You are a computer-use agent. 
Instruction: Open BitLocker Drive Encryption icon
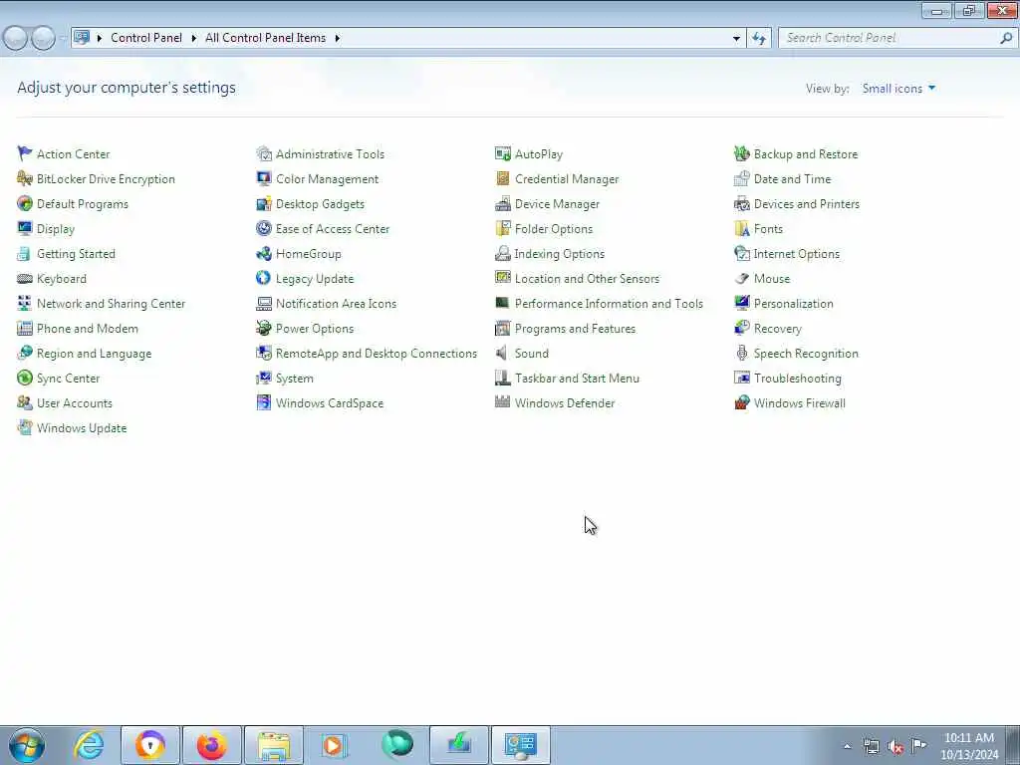click(x=25, y=178)
